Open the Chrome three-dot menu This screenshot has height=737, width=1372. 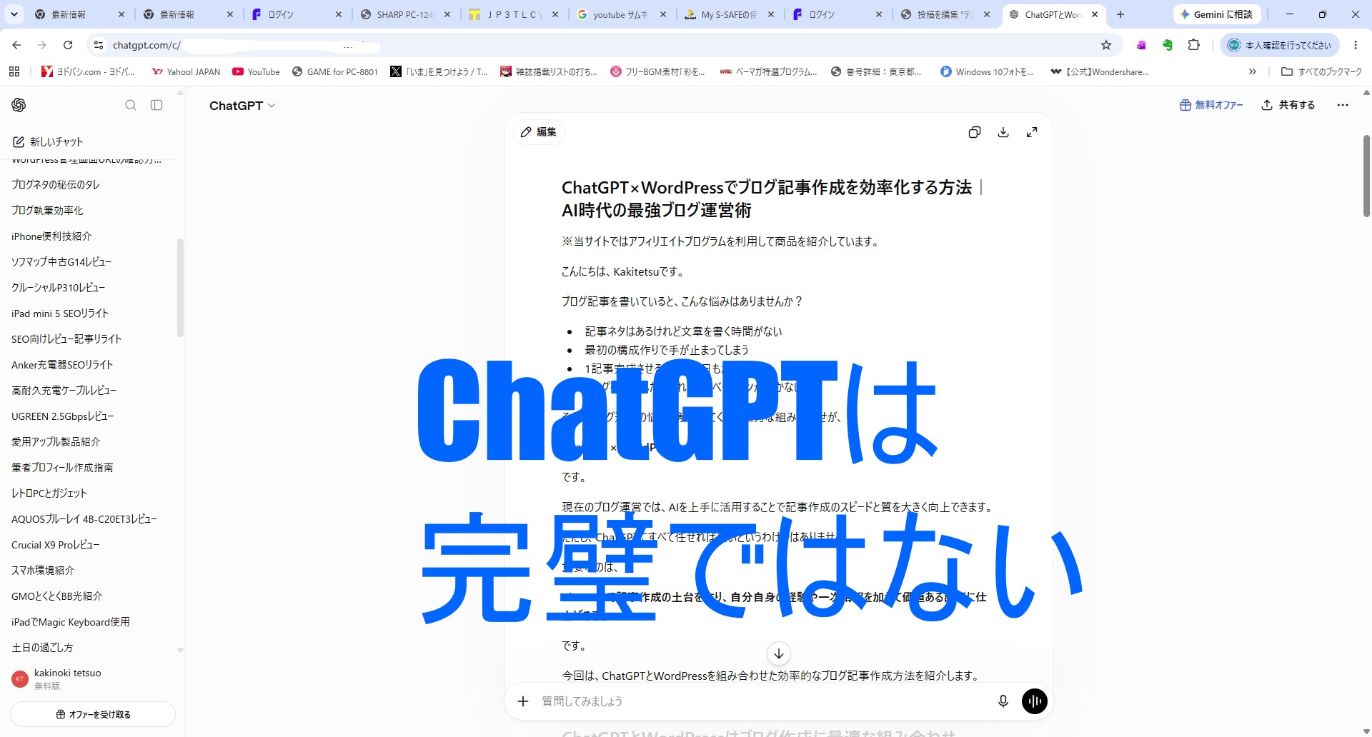pyautogui.click(x=1356, y=45)
